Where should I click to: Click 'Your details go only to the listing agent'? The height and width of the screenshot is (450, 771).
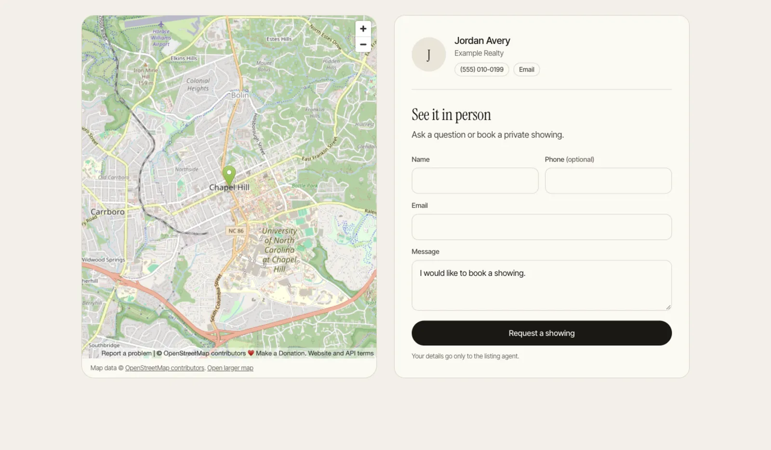465,356
